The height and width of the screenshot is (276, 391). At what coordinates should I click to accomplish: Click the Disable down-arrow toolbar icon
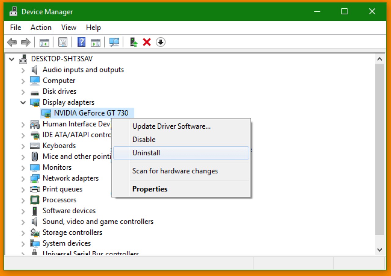pos(161,42)
